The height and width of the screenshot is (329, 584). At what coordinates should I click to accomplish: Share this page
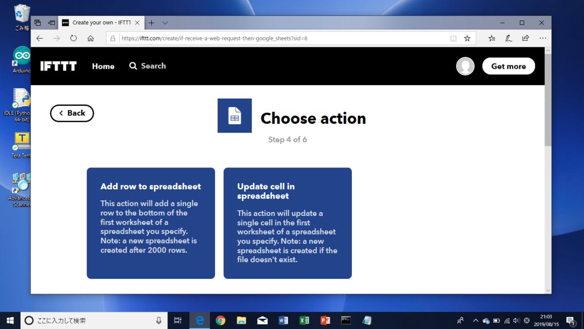coord(526,38)
